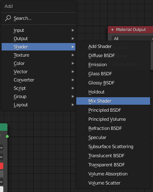The image size is (153, 192).
Task: Add a Refraction BSDF node
Action: point(113,128)
